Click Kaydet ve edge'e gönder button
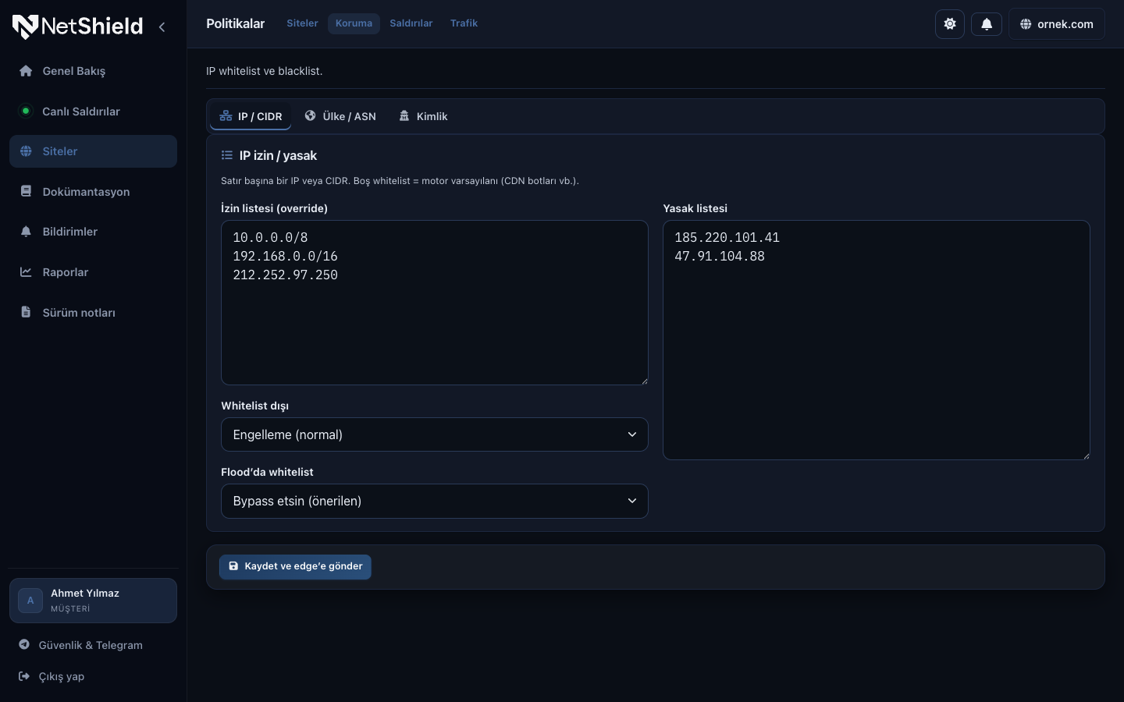 tap(295, 567)
